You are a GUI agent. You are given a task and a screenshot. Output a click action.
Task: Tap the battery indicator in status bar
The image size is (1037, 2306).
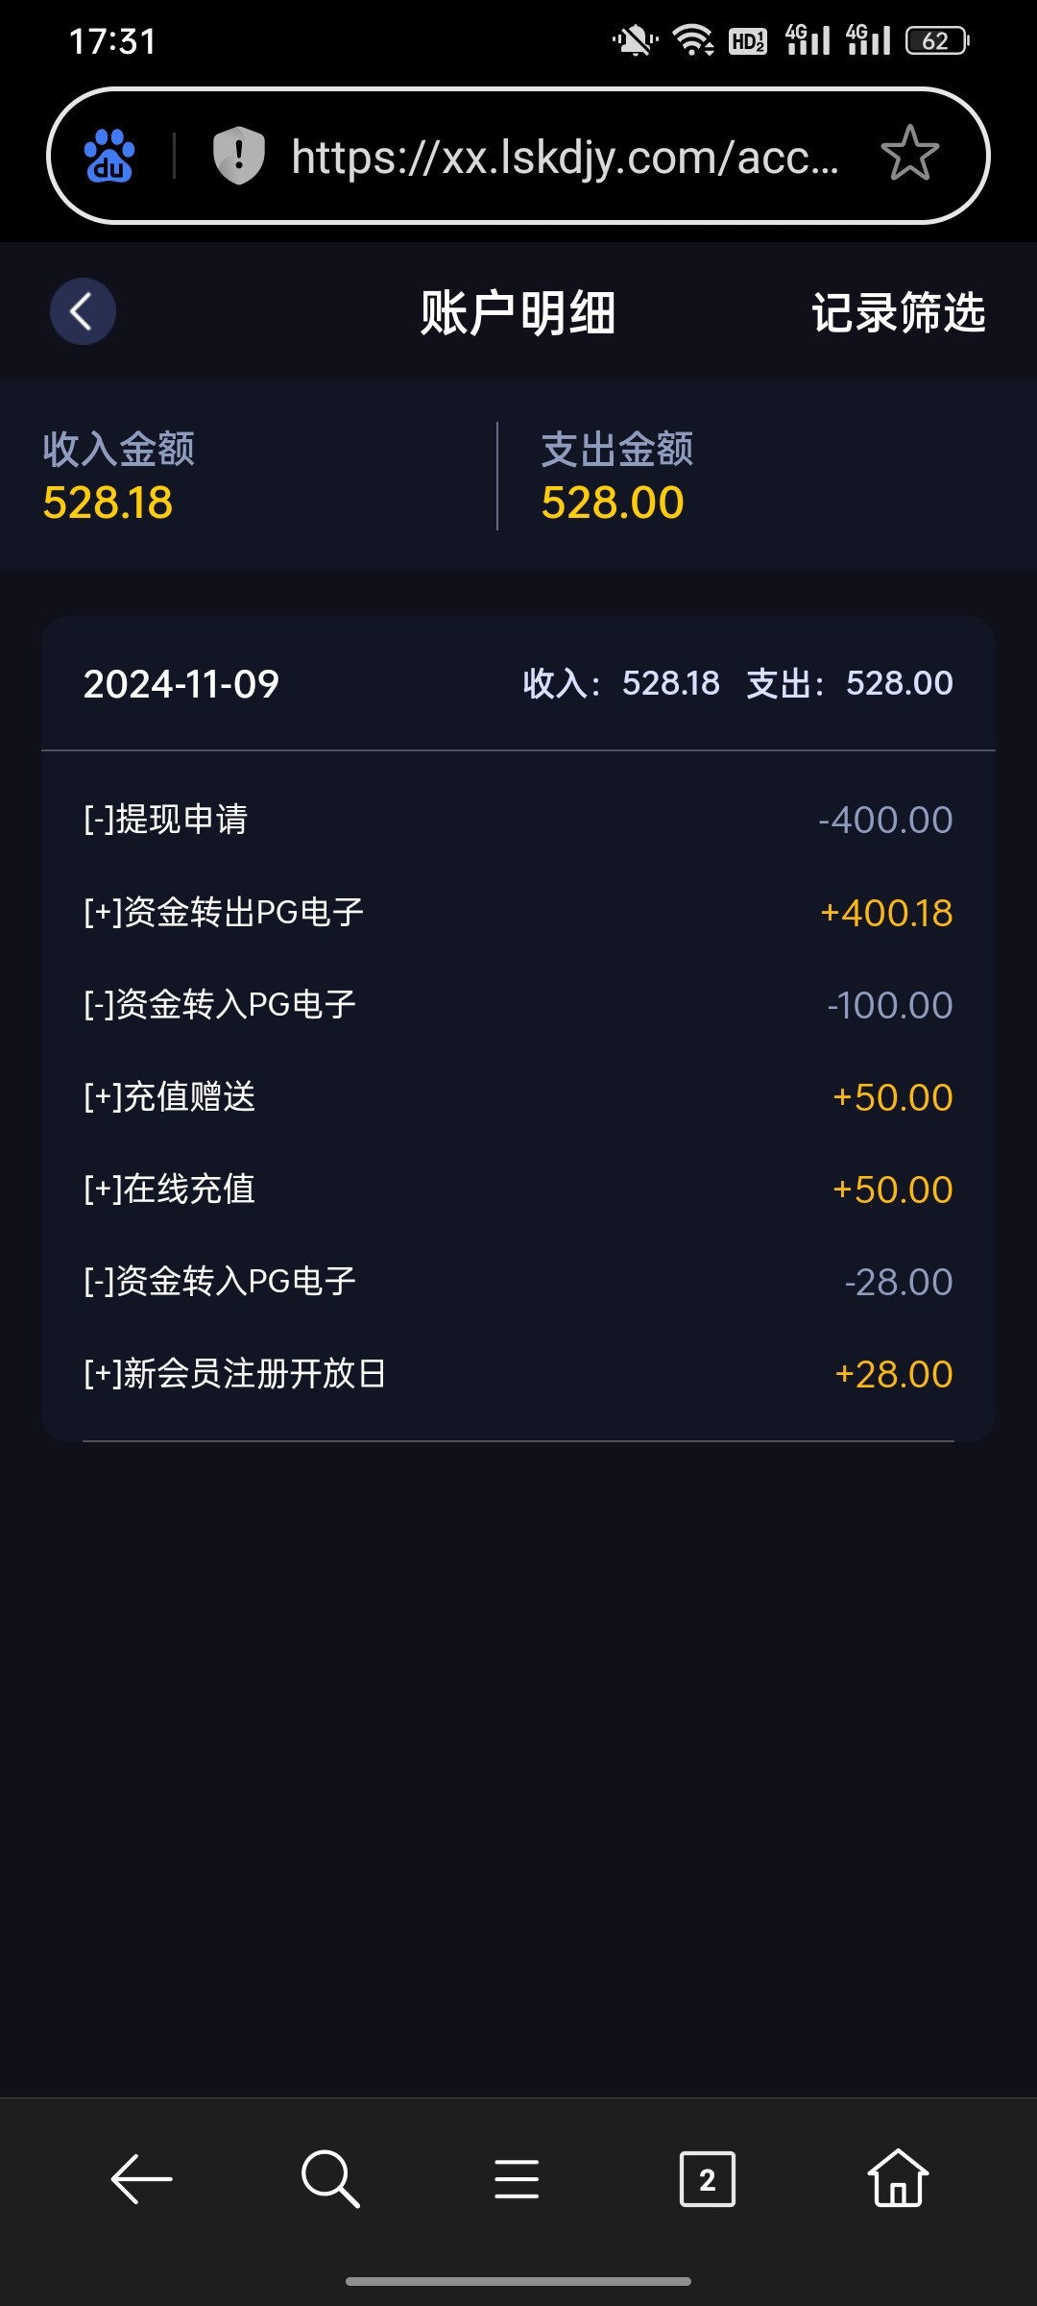[x=937, y=41]
